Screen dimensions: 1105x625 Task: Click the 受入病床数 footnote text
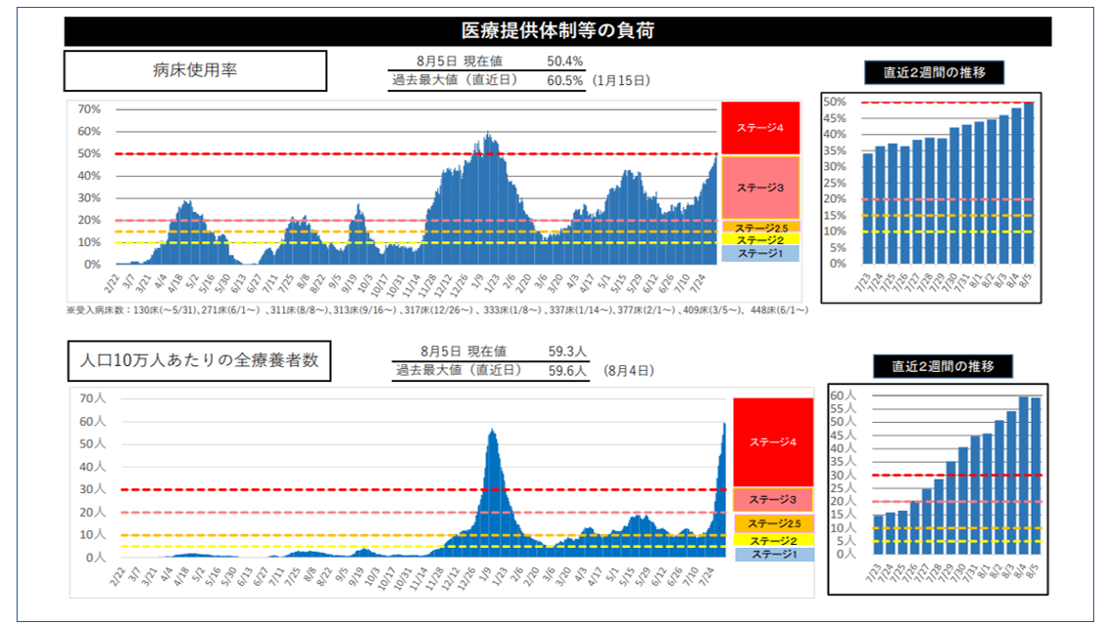point(437,310)
